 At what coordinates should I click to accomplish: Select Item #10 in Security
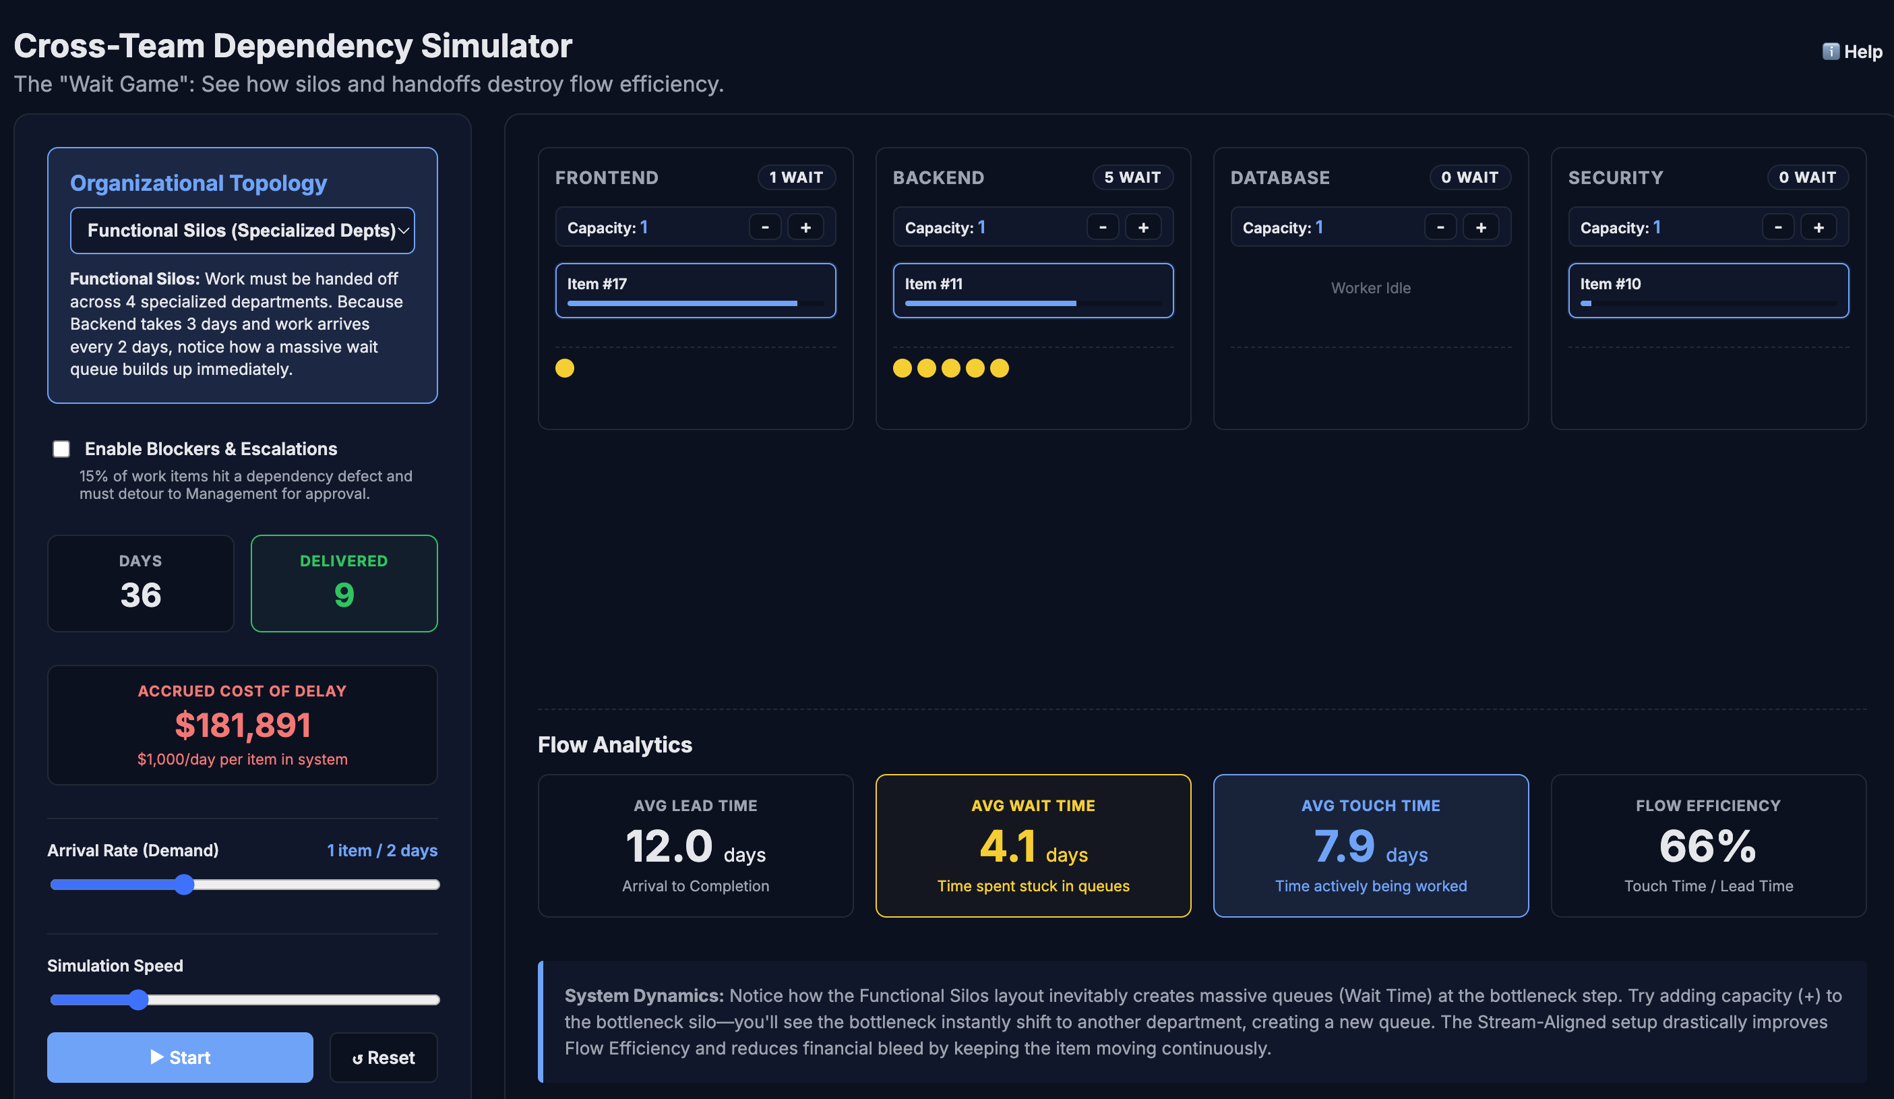[1709, 290]
